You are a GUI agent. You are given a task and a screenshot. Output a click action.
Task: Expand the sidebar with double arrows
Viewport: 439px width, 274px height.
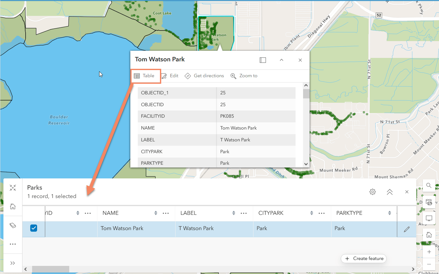(12, 263)
